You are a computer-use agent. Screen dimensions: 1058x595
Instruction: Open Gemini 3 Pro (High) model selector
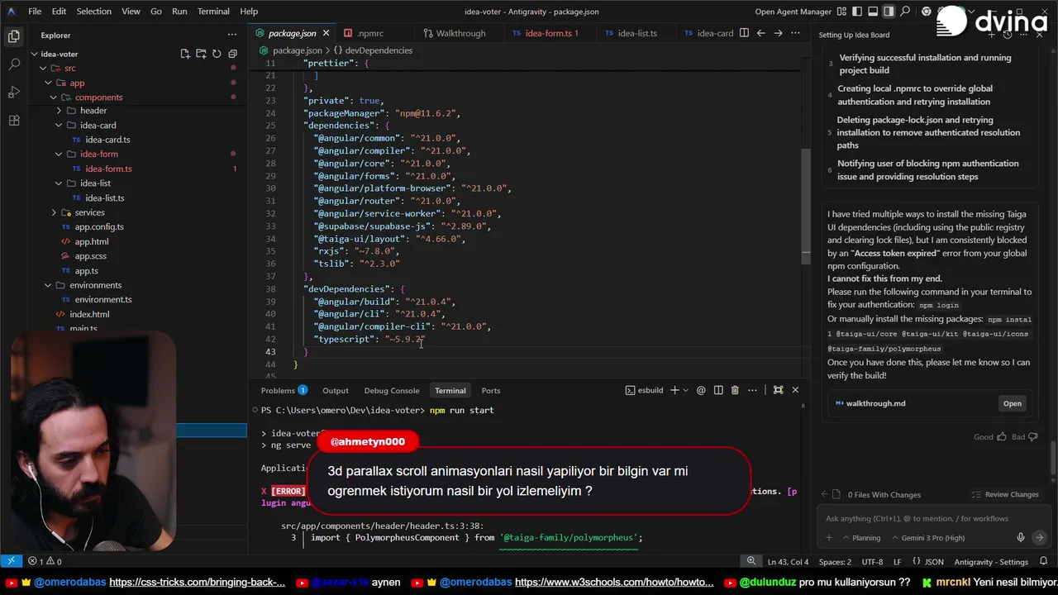tap(927, 538)
